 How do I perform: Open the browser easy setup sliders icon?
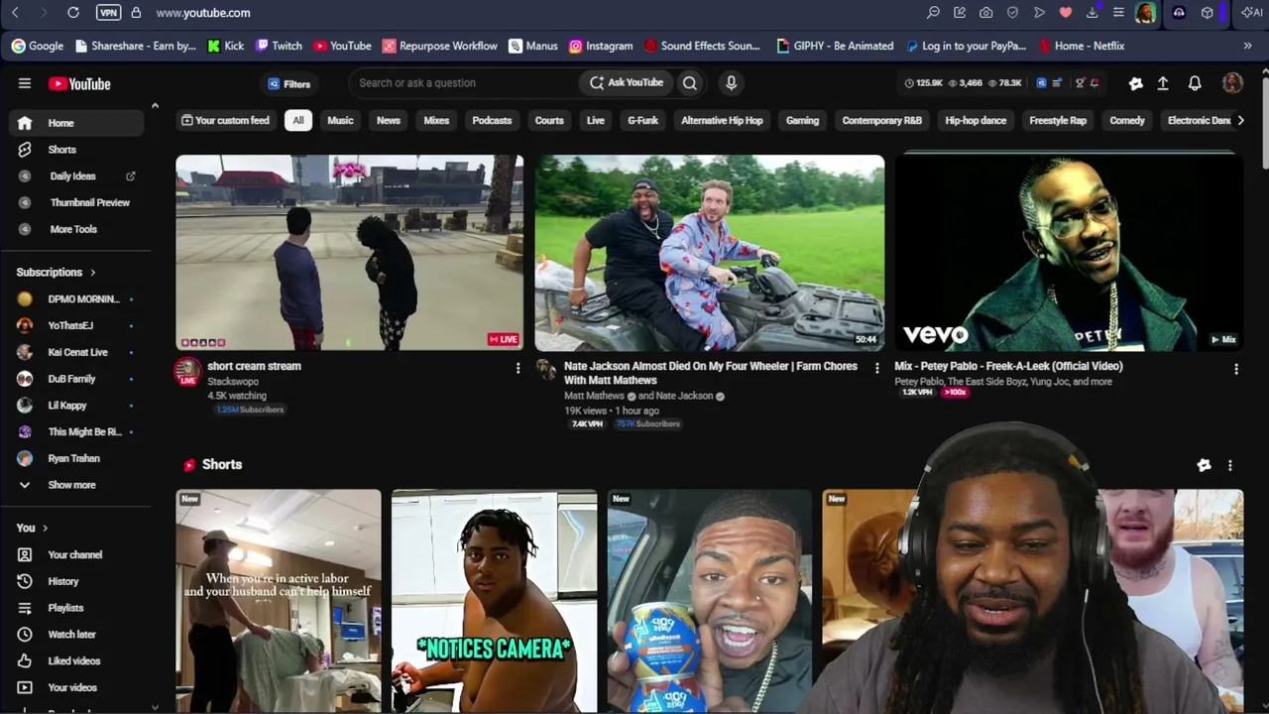click(x=1118, y=13)
